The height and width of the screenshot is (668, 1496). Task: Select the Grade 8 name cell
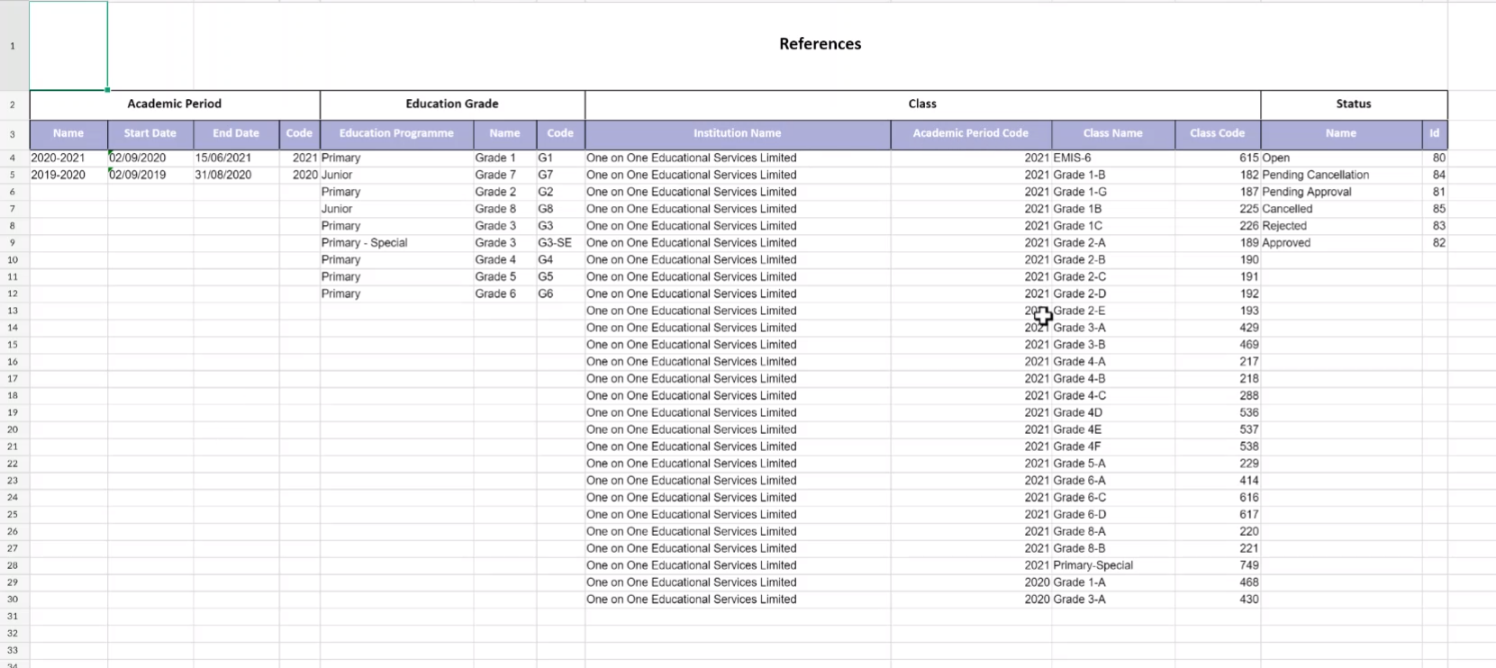click(504, 209)
